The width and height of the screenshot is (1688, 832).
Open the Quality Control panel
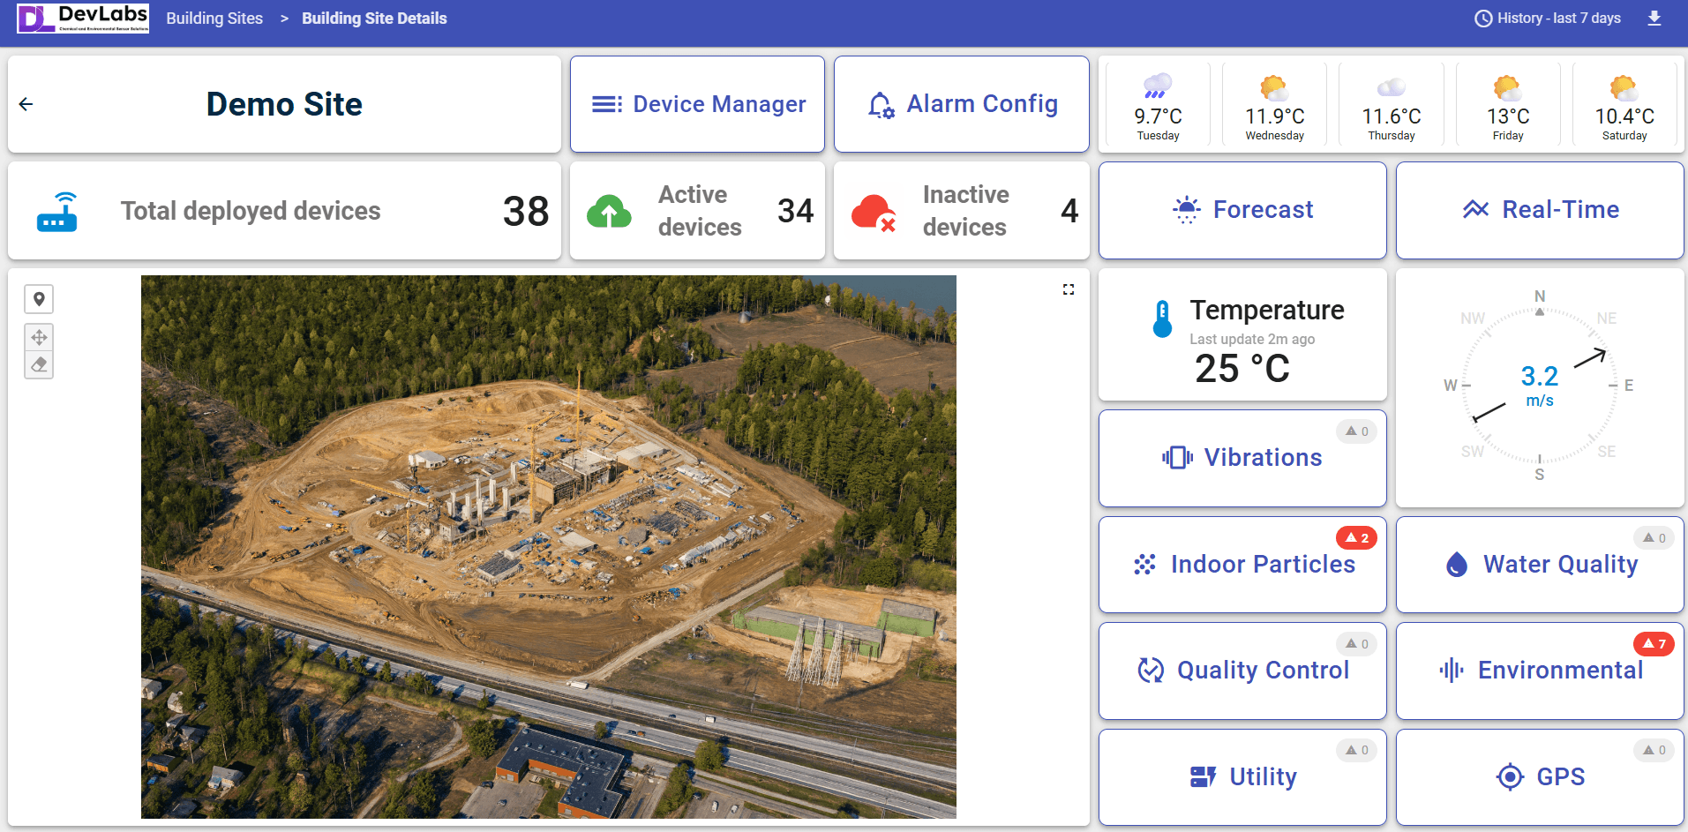click(x=1242, y=671)
